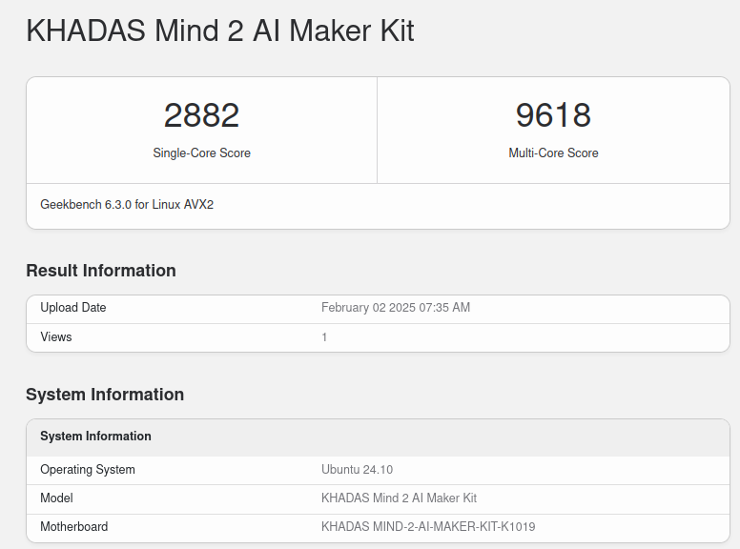Click the Multi-Core Score label

point(553,152)
